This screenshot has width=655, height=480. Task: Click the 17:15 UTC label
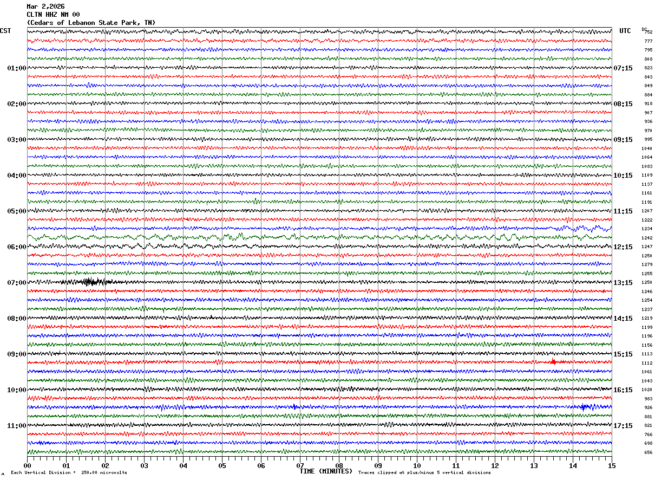pos(623,426)
